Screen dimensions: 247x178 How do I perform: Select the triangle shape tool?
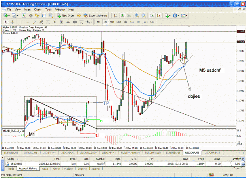[x=68, y=22]
